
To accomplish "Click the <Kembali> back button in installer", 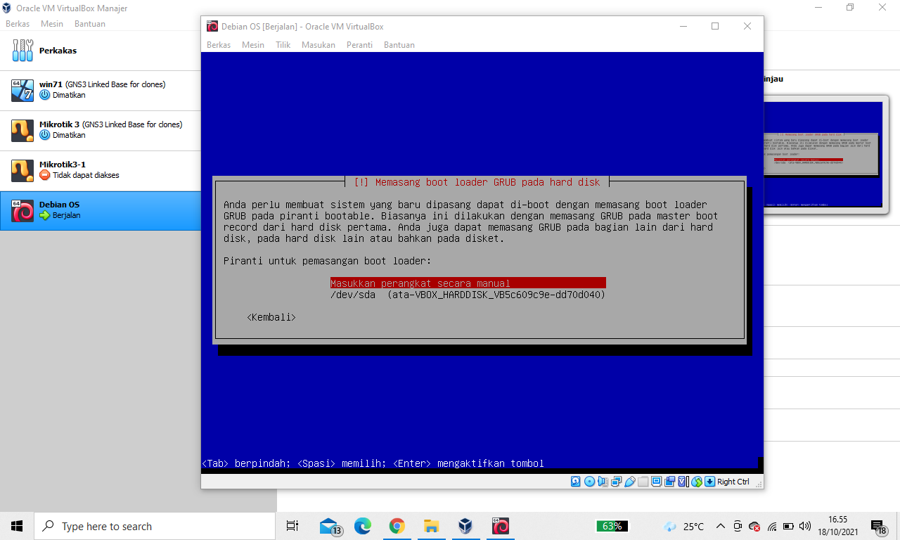I will coord(271,317).
